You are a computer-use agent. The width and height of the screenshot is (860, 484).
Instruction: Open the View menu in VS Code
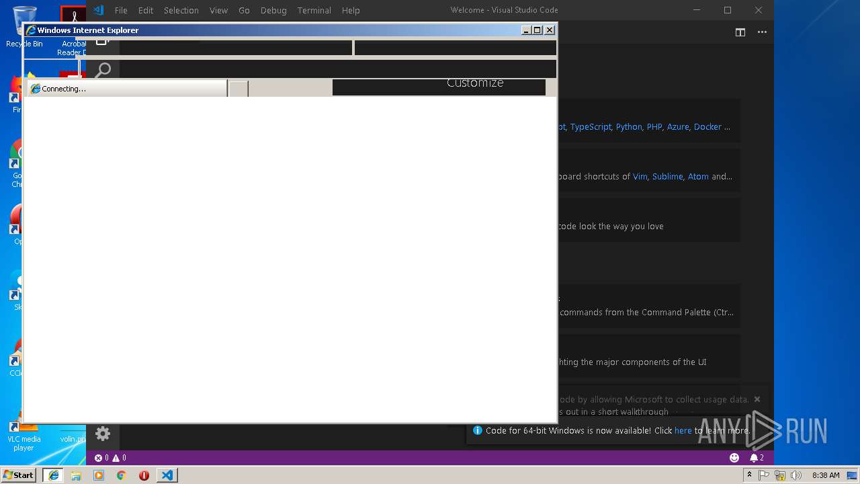point(218,10)
